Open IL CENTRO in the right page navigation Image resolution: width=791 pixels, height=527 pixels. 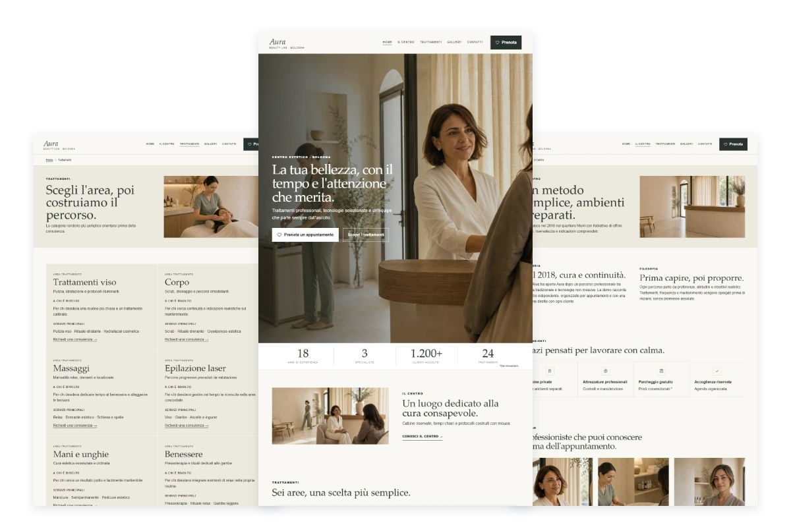[643, 144]
